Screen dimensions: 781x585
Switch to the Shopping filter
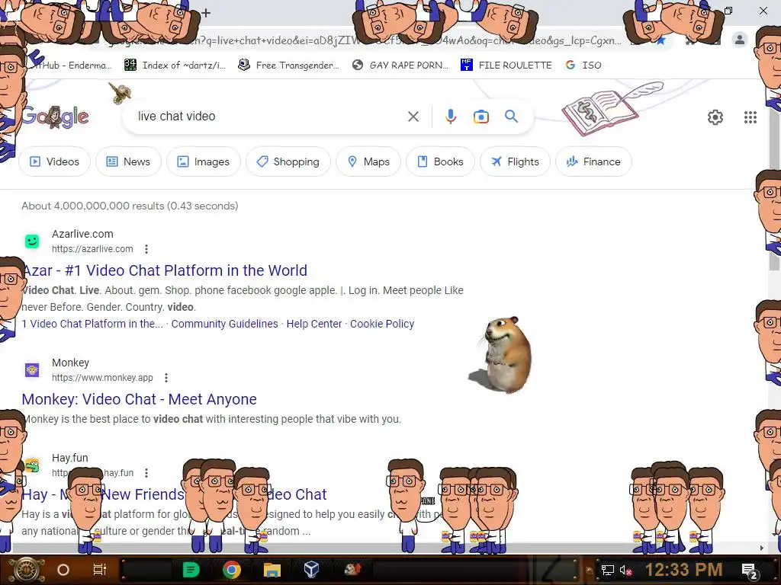click(x=288, y=161)
